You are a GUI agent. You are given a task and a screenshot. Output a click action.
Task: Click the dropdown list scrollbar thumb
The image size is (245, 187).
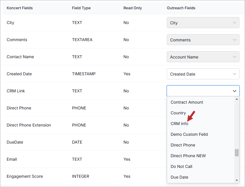(x=237, y=153)
